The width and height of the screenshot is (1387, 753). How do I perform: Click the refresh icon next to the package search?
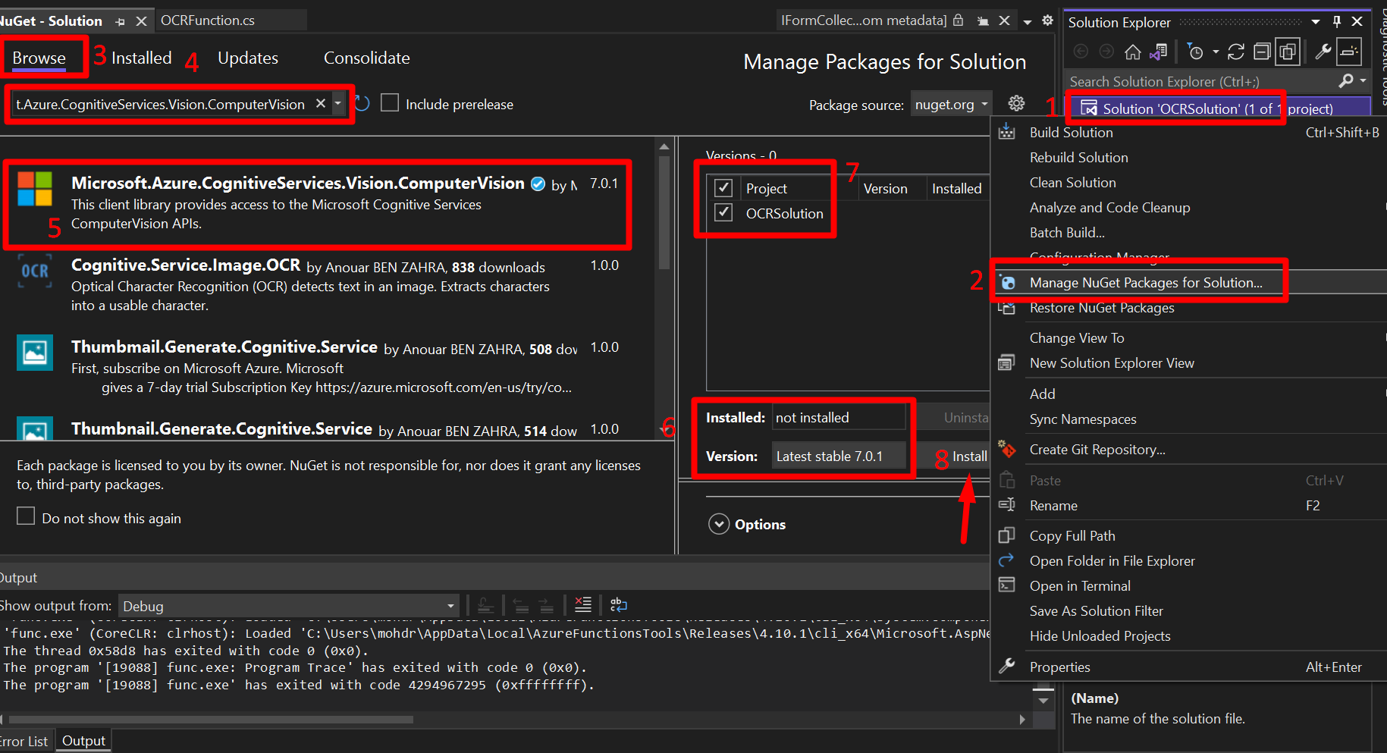(362, 103)
